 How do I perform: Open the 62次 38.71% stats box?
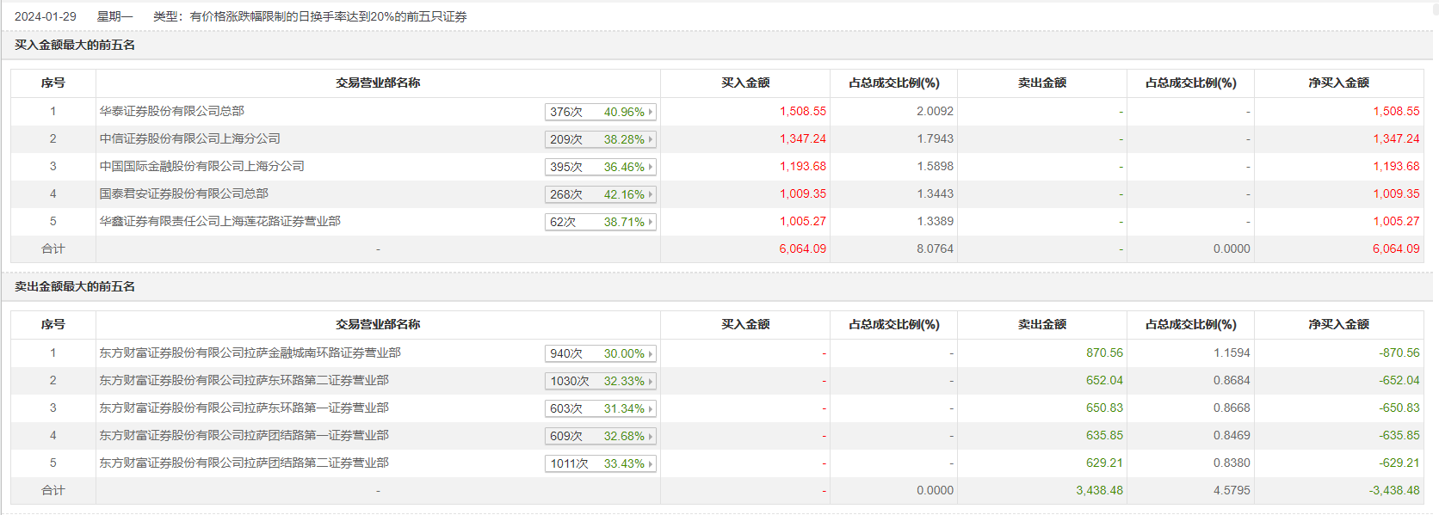600,222
